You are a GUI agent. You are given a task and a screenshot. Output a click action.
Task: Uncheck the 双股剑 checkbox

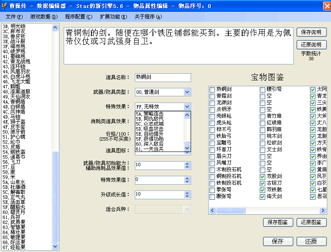point(263,176)
